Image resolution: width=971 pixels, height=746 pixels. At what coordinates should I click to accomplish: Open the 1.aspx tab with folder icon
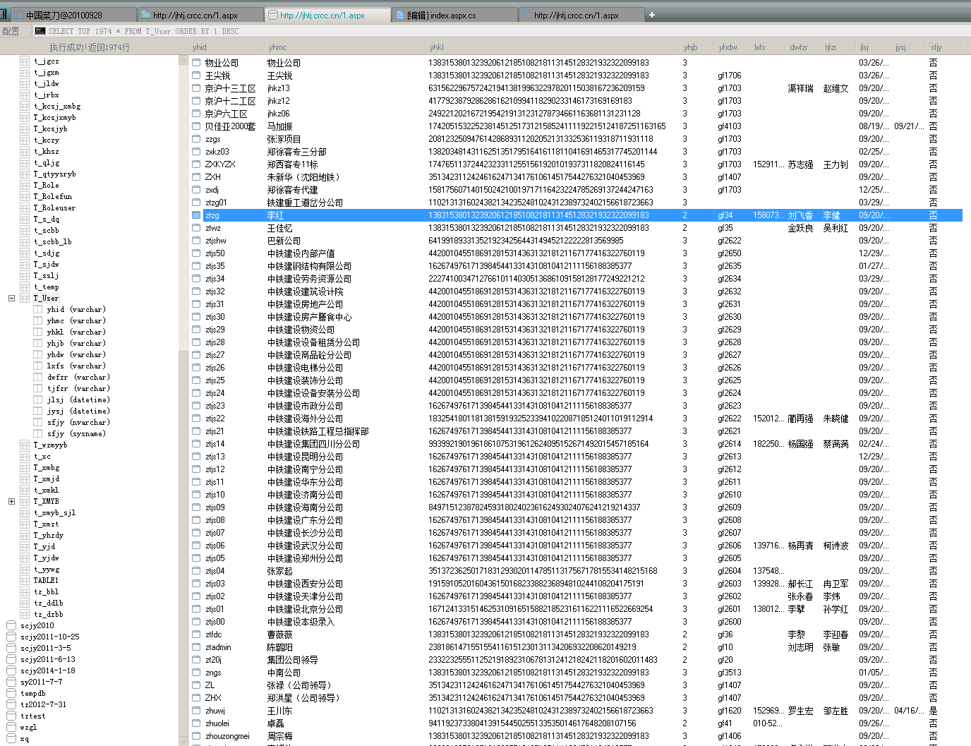[200, 15]
